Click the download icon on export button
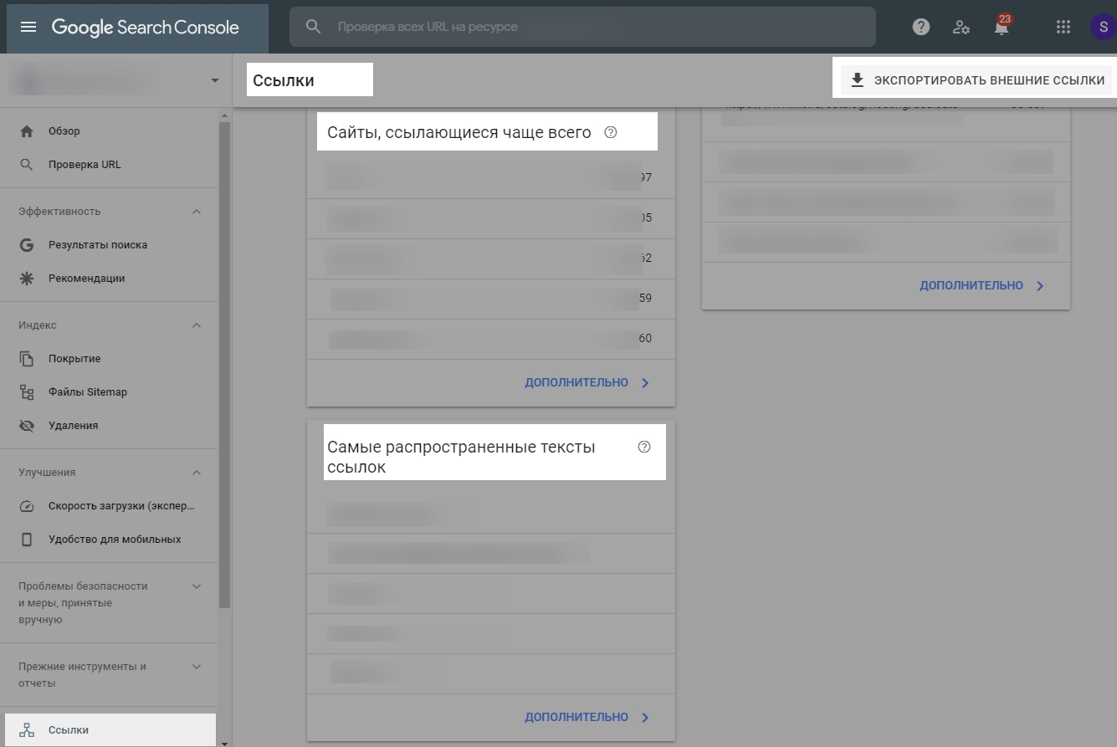Screen dimensions: 1117x747 [x=856, y=80]
